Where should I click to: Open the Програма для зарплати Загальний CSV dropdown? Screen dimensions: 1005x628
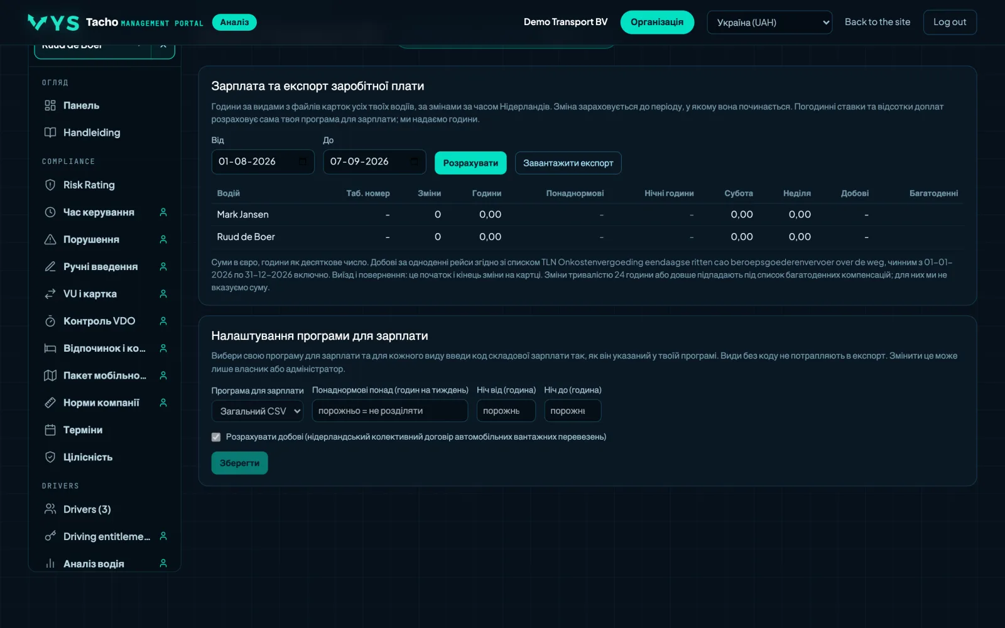click(258, 411)
